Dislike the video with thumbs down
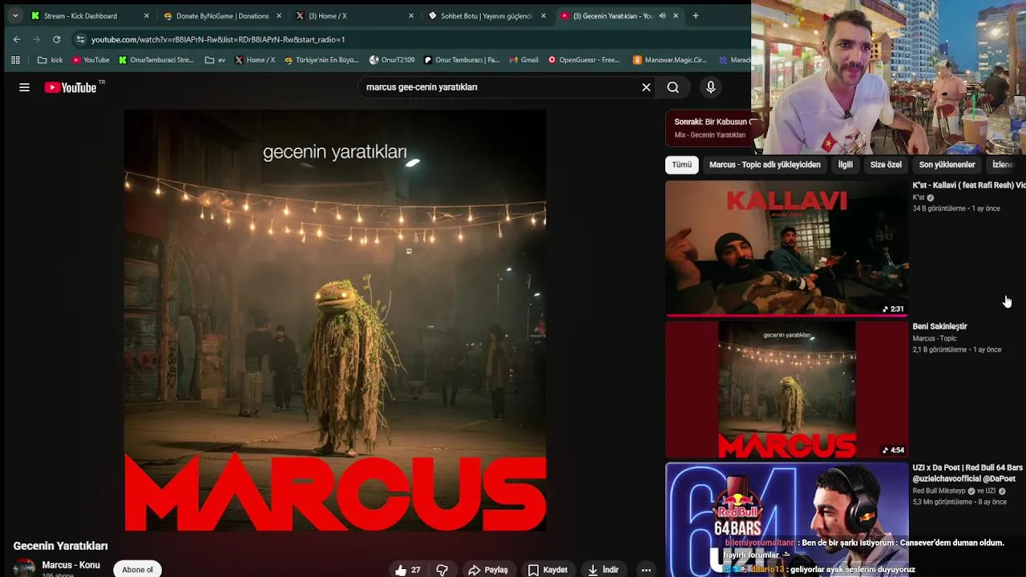This screenshot has width=1026, height=577. [x=442, y=570]
